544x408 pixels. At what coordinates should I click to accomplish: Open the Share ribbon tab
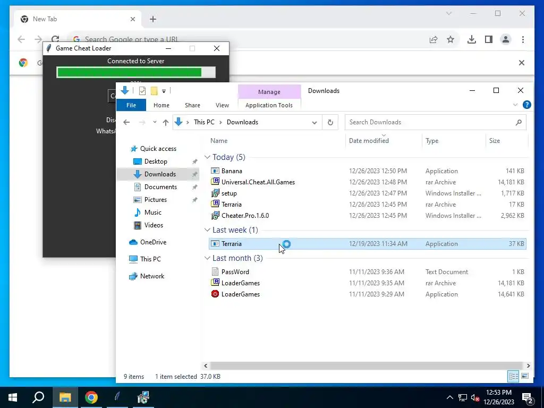(192, 105)
